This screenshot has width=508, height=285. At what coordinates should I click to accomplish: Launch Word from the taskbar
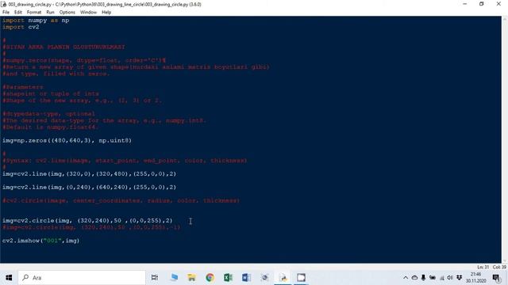click(246, 278)
